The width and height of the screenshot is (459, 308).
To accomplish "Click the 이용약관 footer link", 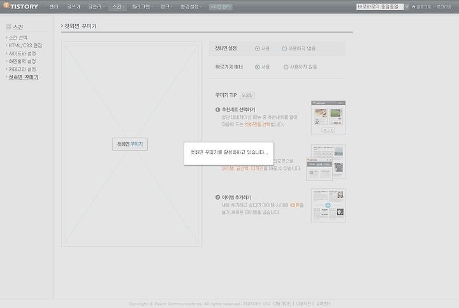I will [303, 304].
